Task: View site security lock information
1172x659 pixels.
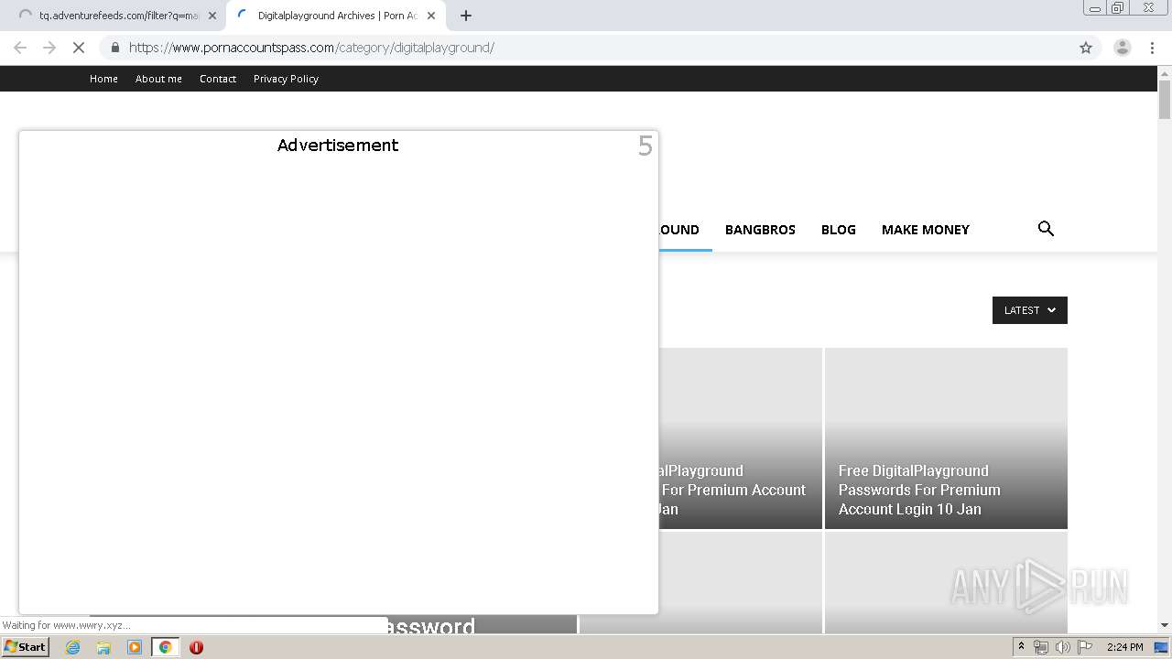Action: (x=114, y=48)
